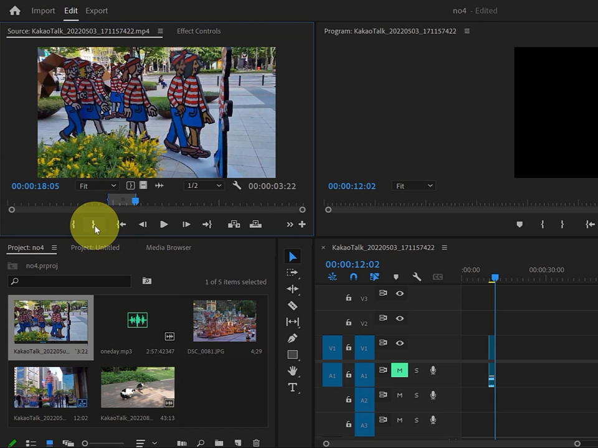Open Project no4 panel menu

54,248
